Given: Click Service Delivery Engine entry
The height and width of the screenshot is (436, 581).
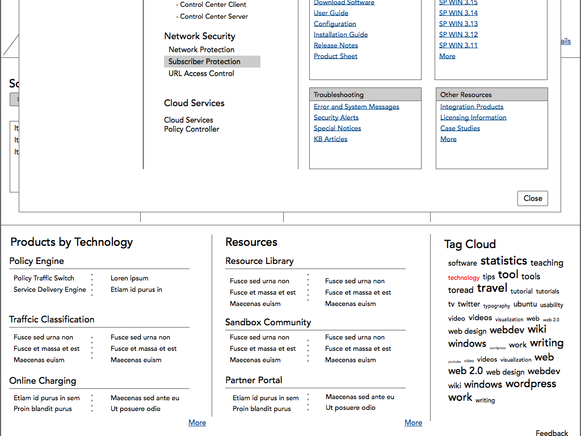Looking at the screenshot, I should tap(50, 290).
